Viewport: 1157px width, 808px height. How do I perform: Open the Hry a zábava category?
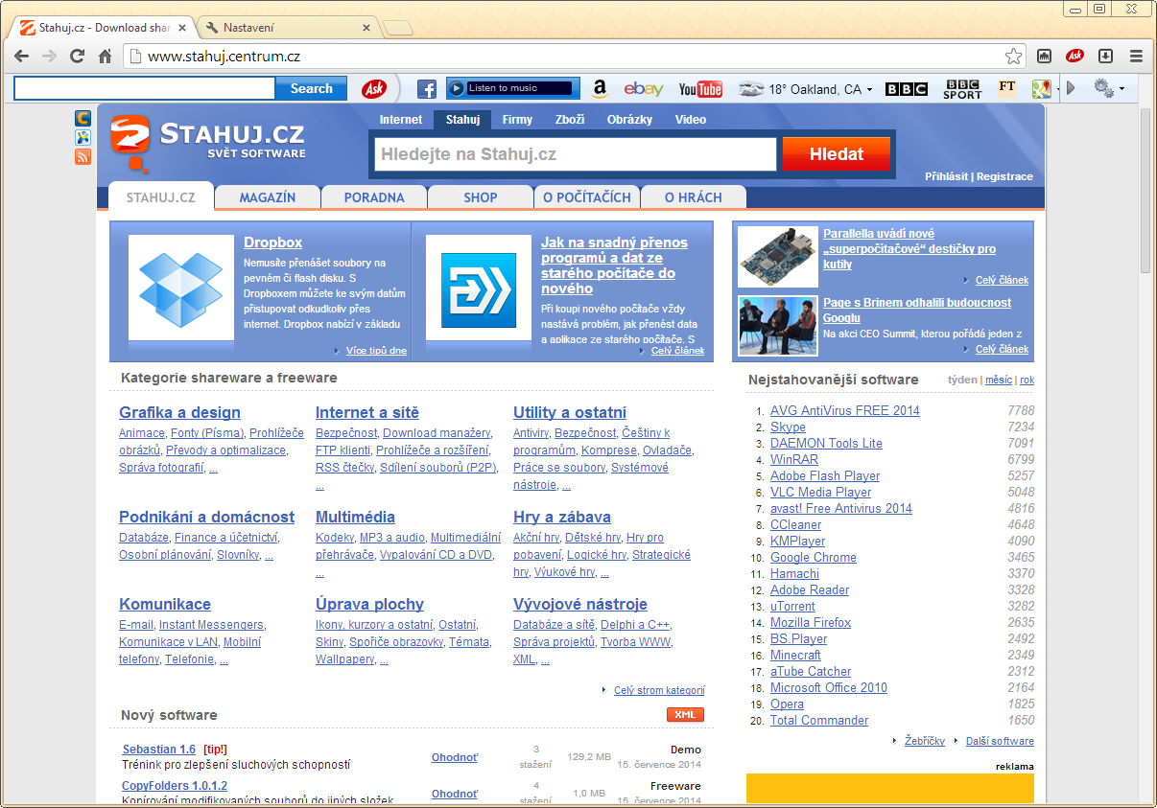tap(562, 518)
